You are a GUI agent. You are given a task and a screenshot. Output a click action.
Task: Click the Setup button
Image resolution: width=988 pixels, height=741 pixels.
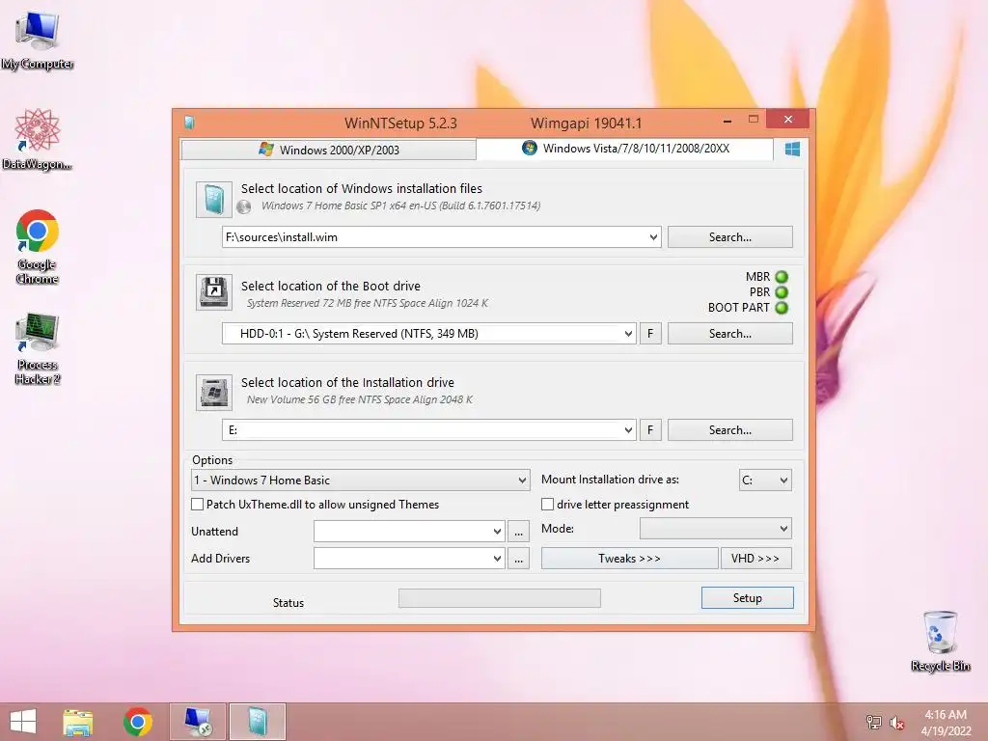click(748, 598)
